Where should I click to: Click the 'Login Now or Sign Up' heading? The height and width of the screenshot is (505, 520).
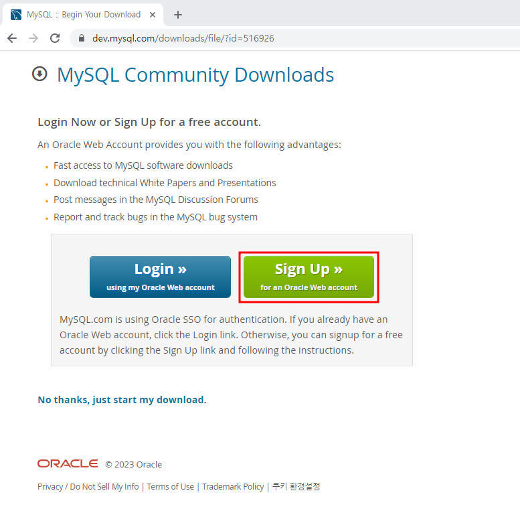(x=149, y=122)
